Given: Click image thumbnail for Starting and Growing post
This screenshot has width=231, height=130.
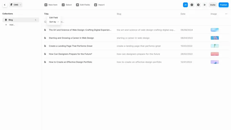Looking at the screenshot, I should [215, 38].
